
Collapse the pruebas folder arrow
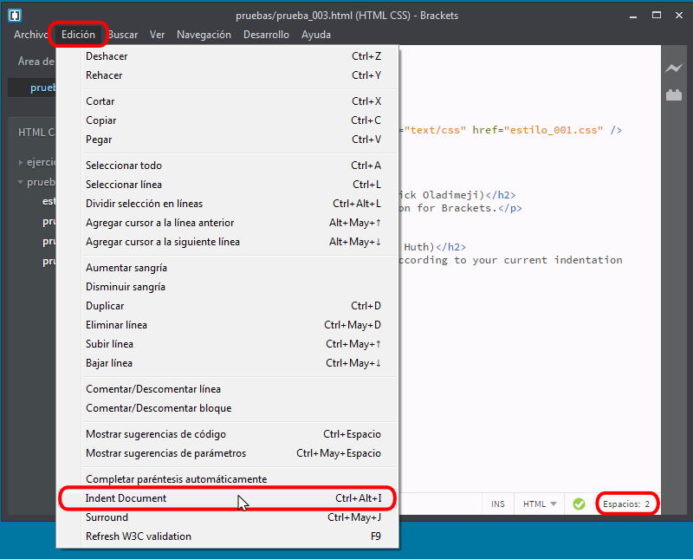[x=20, y=182]
